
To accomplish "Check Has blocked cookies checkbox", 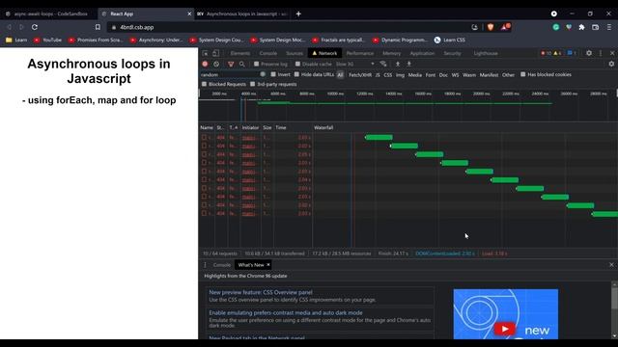I will (523, 74).
